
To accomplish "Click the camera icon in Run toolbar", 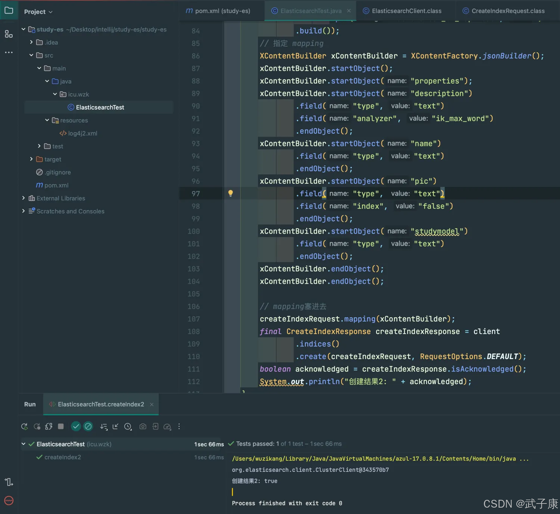I will 143,426.
